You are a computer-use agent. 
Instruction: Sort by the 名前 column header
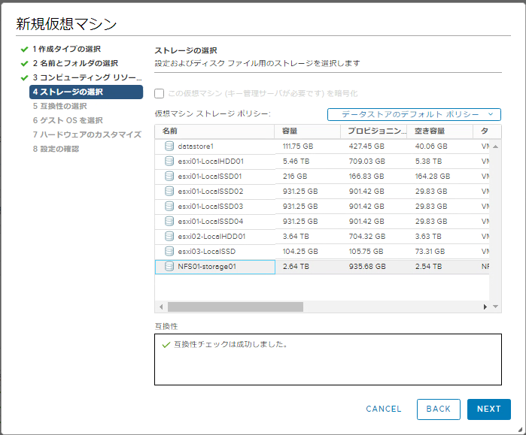pyautogui.click(x=214, y=131)
